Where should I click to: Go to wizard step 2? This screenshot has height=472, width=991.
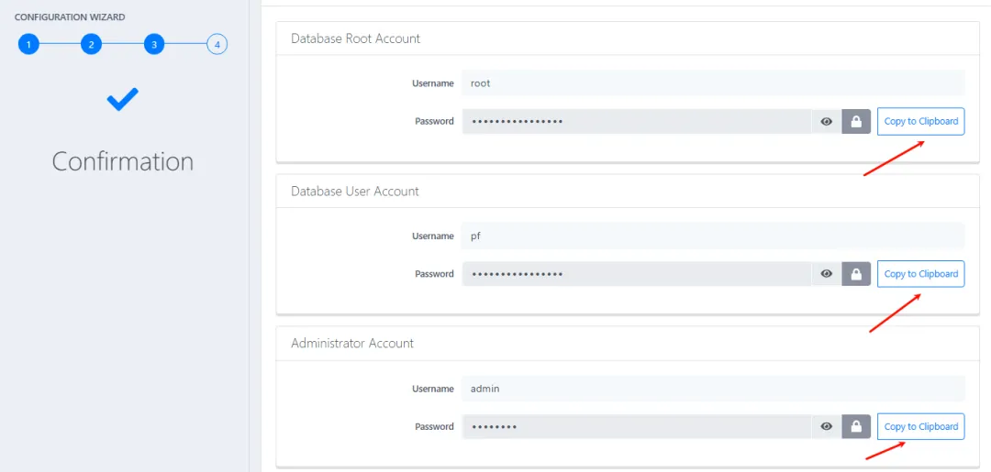tap(91, 44)
